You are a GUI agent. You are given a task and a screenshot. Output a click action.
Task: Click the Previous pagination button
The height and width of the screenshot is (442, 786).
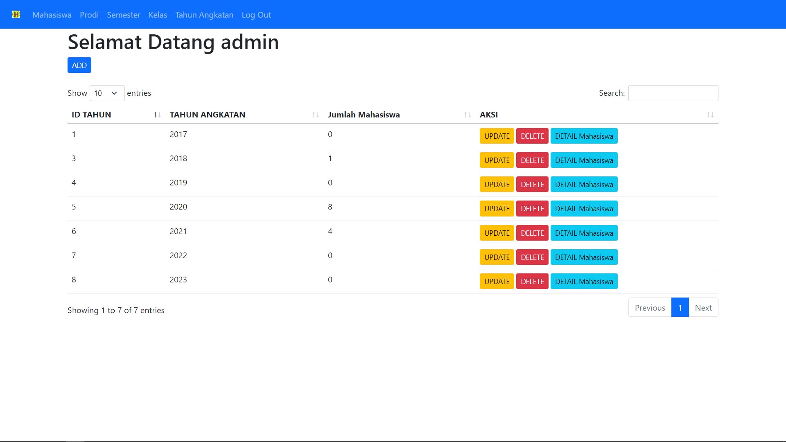pos(650,307)
